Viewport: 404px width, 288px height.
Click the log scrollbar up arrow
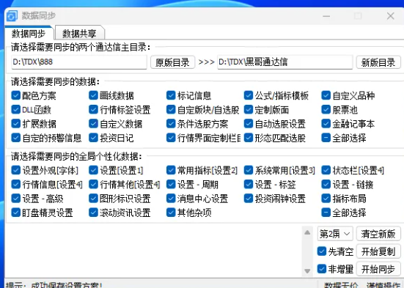(x=307, y=232)
